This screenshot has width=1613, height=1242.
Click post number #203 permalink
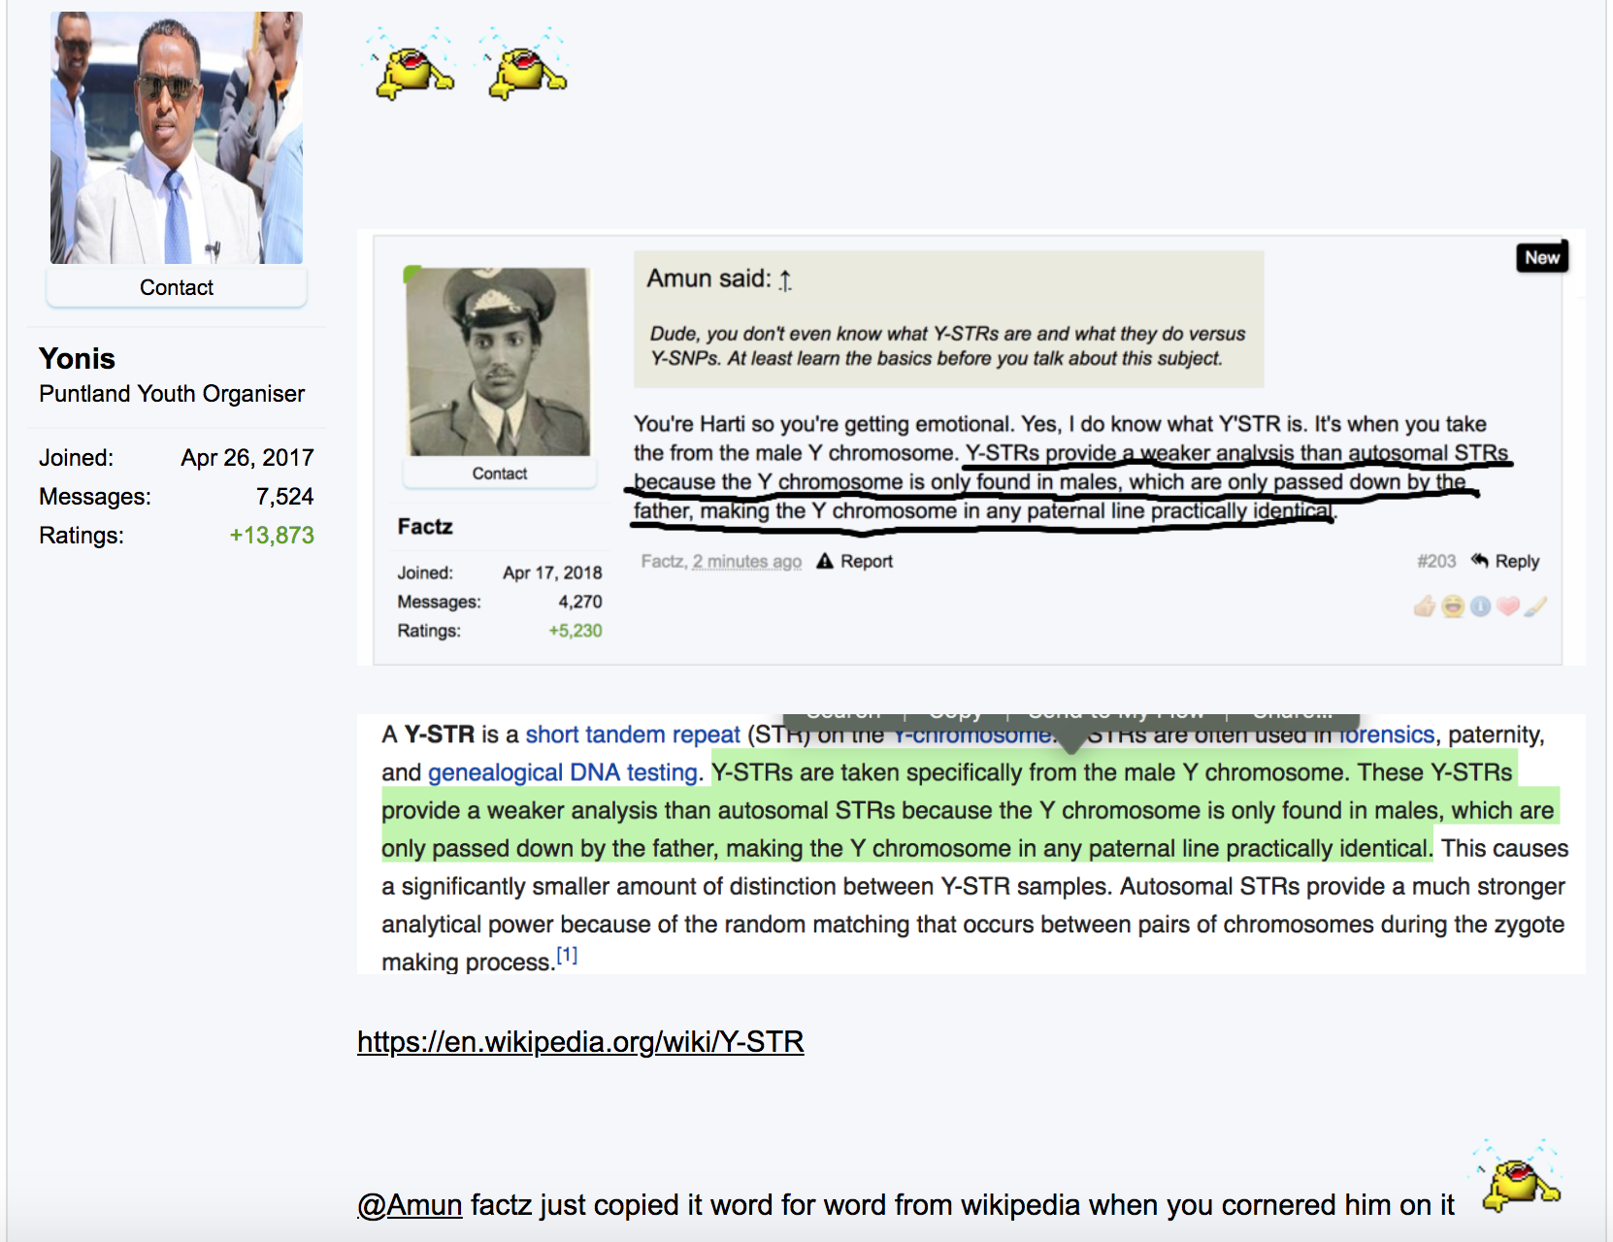click(1436, 561)
